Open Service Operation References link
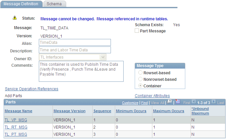 tap(32, 89)
